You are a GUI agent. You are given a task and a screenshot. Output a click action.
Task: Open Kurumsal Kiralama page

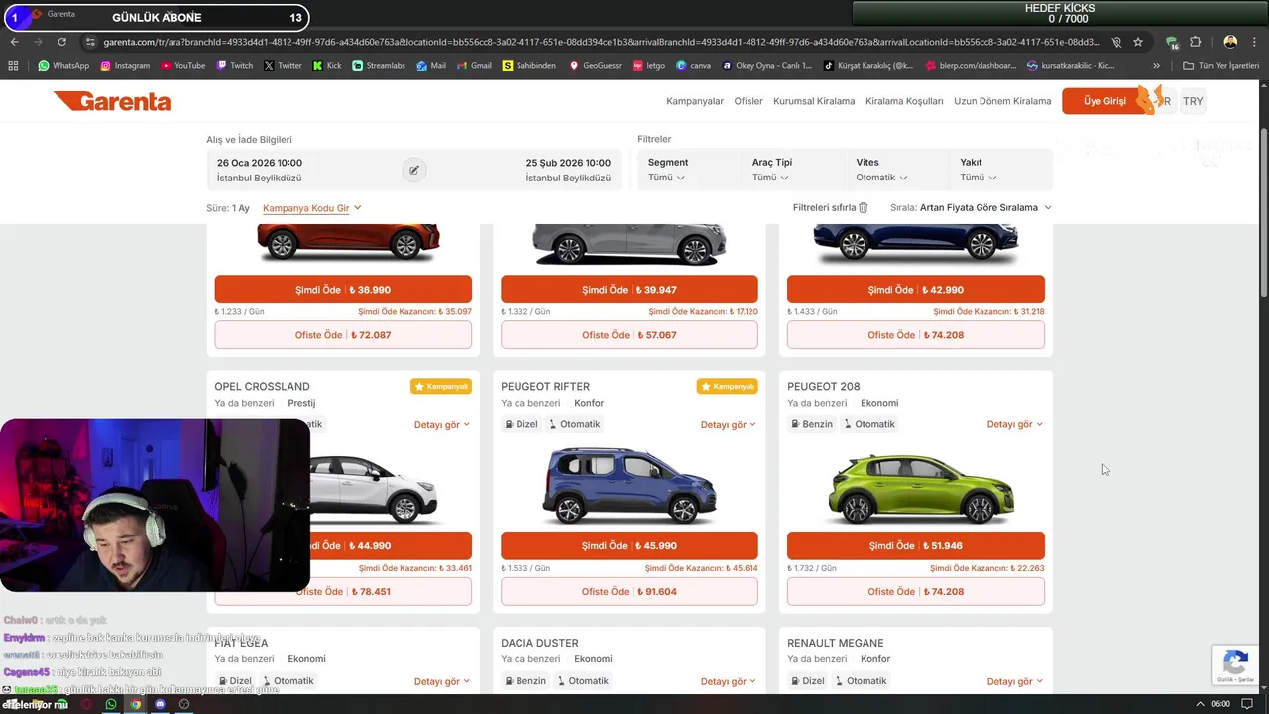pos(814,101)
